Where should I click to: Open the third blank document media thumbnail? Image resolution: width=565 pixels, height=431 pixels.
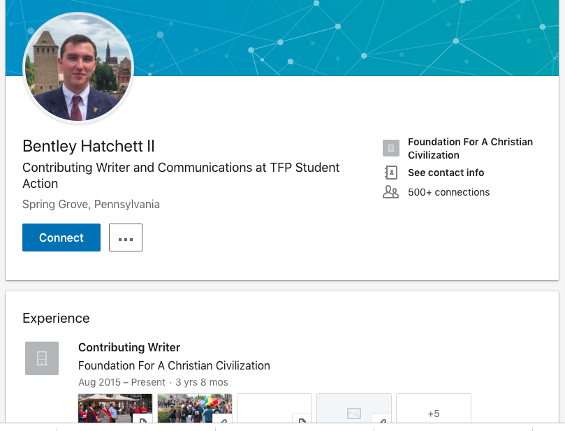(274, 408)
